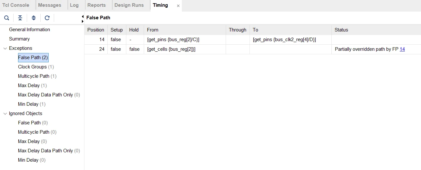Open the Summary tree item

click(19, 39)
